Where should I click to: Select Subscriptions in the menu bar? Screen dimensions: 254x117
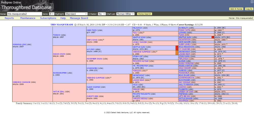pyautogui.click(x=48, y=18)
